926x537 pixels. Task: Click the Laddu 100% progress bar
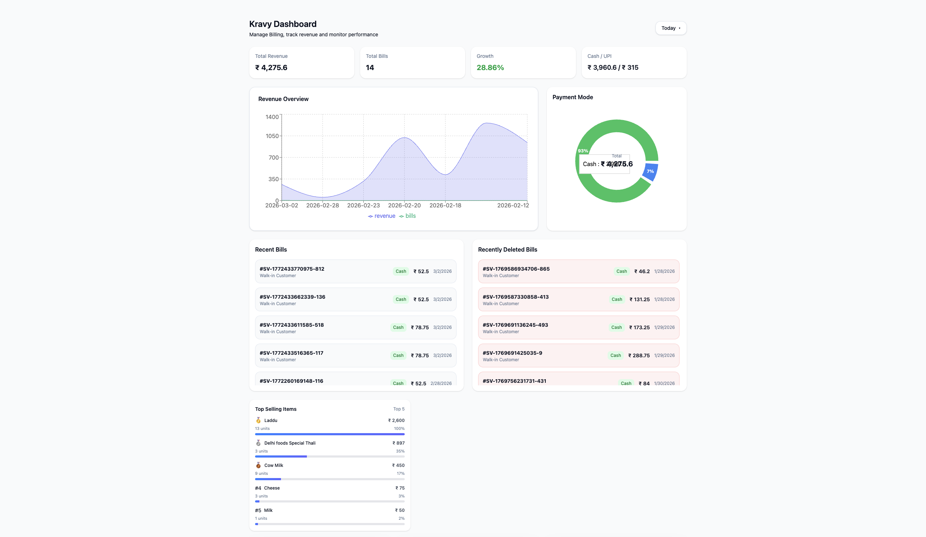[x=330, y=434]
